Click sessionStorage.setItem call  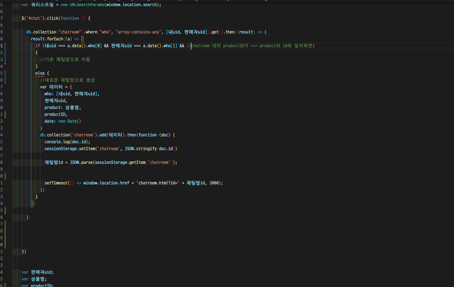(70, 149)
